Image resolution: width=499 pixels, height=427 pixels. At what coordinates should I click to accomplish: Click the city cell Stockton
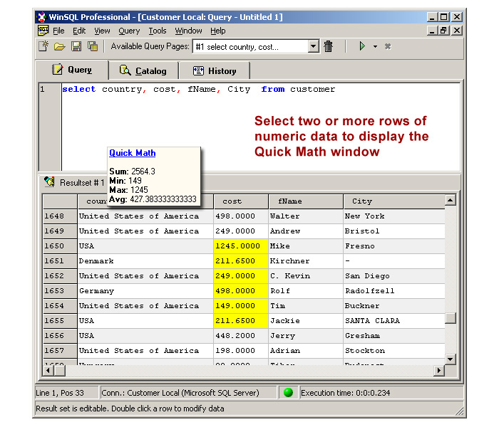[394, 351]
